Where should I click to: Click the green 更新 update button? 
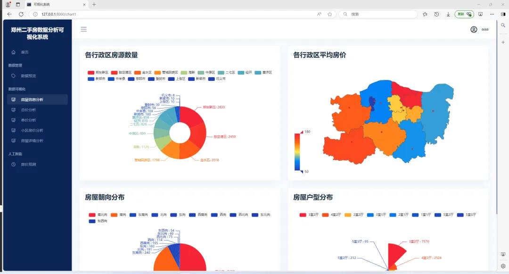[464, 14]
